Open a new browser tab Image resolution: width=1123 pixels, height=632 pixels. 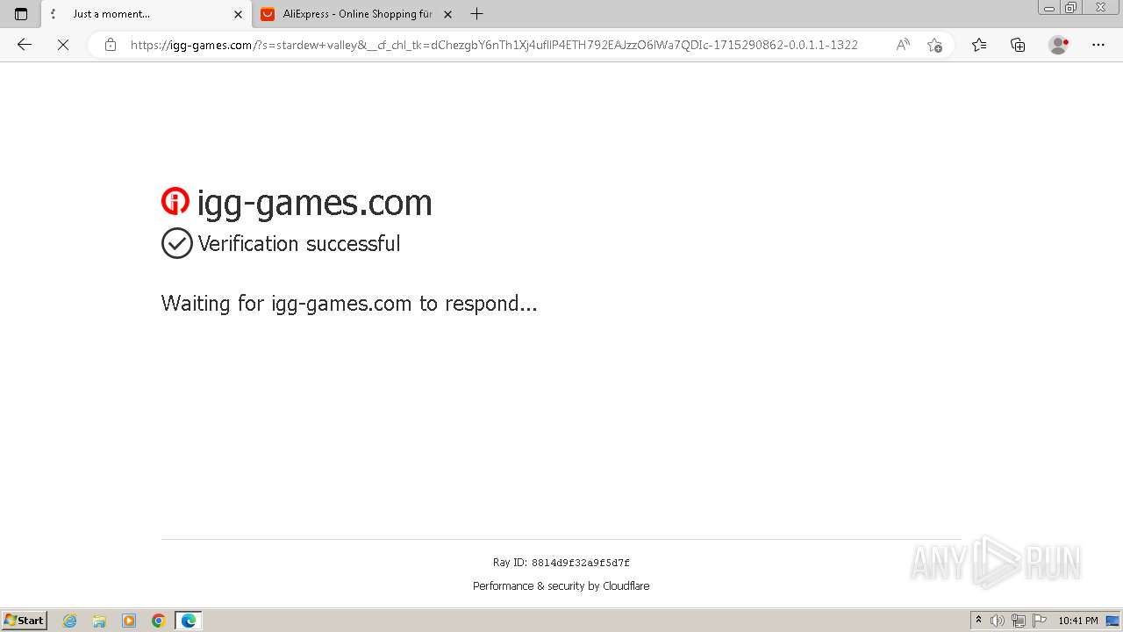476,14
